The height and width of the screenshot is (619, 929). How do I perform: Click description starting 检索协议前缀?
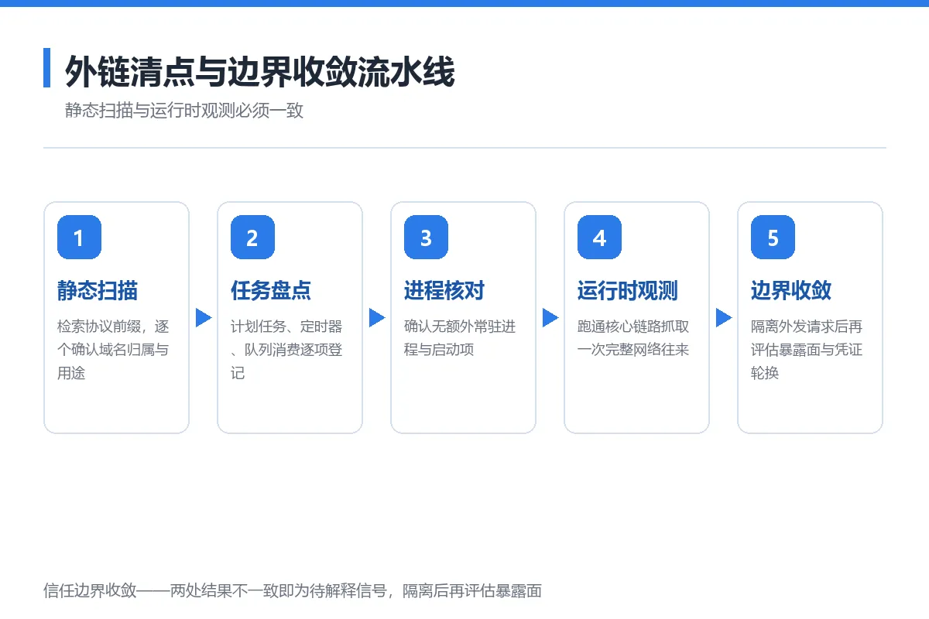click(x=113, y=350)
